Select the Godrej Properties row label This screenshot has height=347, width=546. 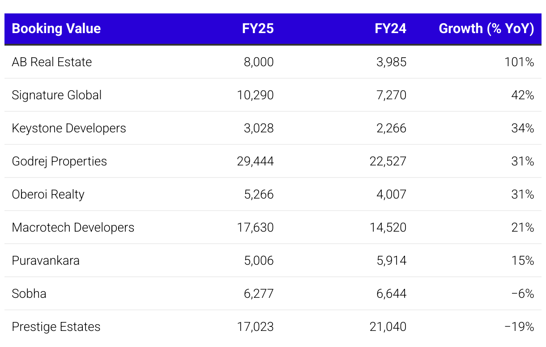pos(60,161)
